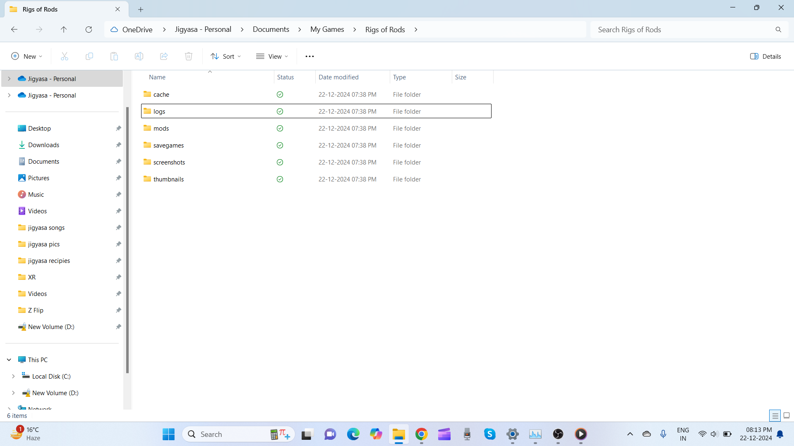Click the search magnifier icon
This screenshot has height=446, width=794.
[778, 29]
